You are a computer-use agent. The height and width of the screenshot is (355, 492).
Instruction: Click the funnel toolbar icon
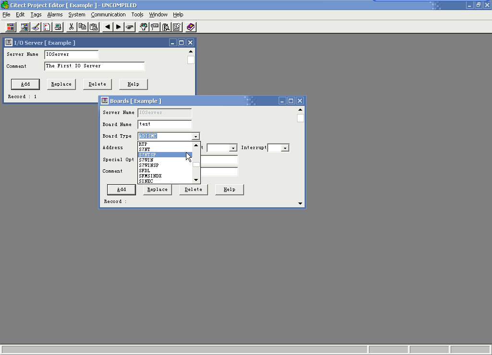pos(143,27)
